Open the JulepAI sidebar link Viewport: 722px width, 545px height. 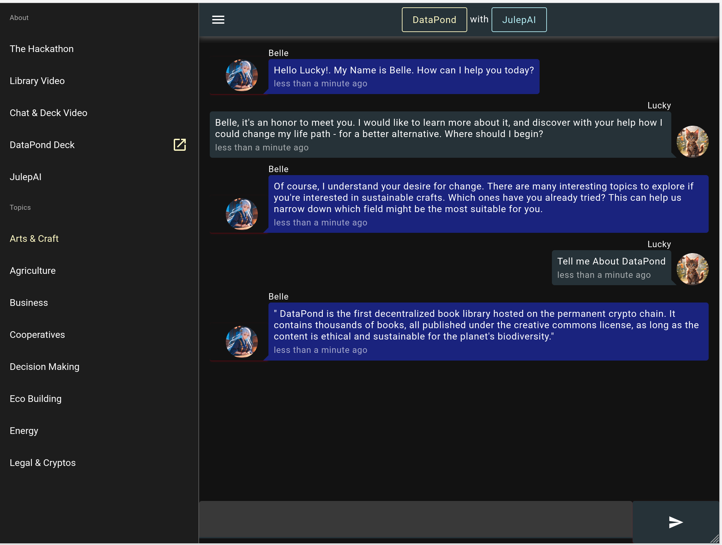click(26, 177)
